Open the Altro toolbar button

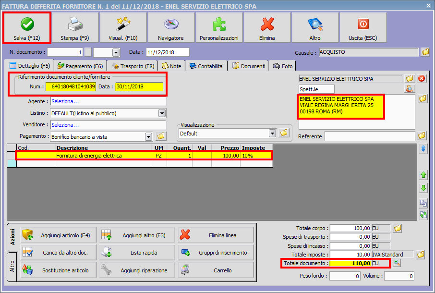pos(315,28)
